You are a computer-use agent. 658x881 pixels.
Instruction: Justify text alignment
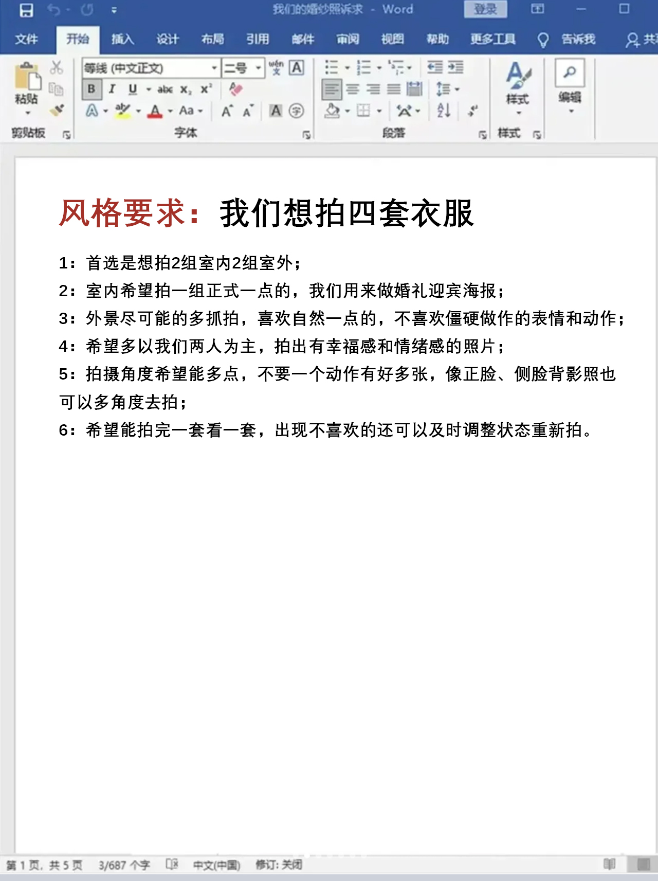394,89
